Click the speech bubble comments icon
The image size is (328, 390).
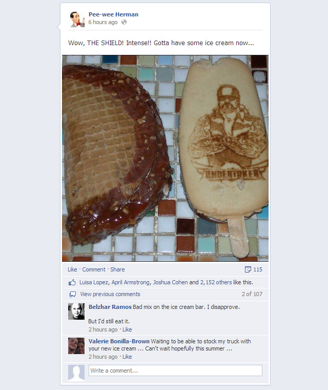point(73,295)
